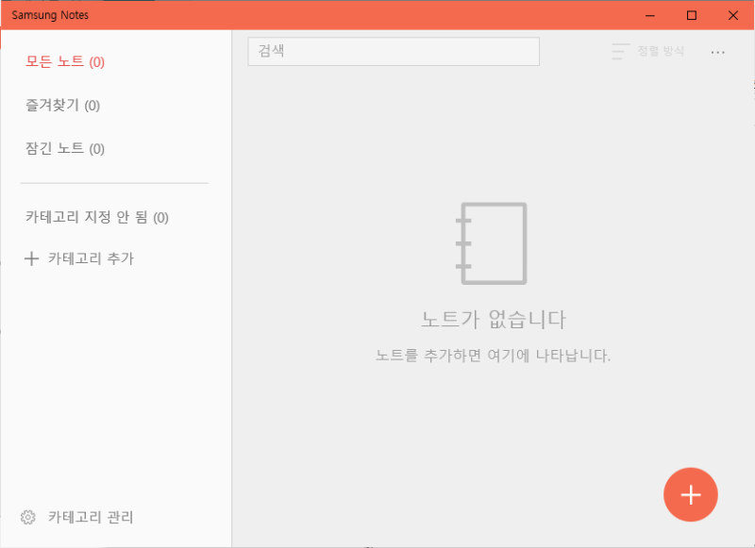Click the 검색 search box
Screen dimensions: 755x548
pos(394,51)
